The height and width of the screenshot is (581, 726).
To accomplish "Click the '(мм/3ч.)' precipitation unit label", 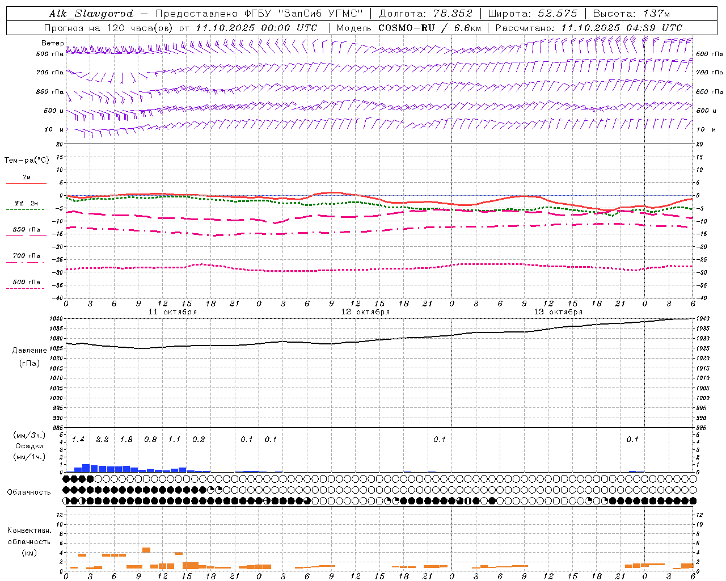I will click(29, 435).
